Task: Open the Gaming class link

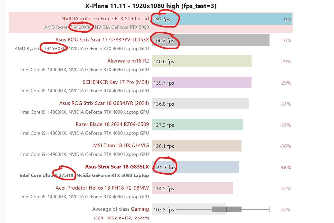Action: tap(140, 209)
